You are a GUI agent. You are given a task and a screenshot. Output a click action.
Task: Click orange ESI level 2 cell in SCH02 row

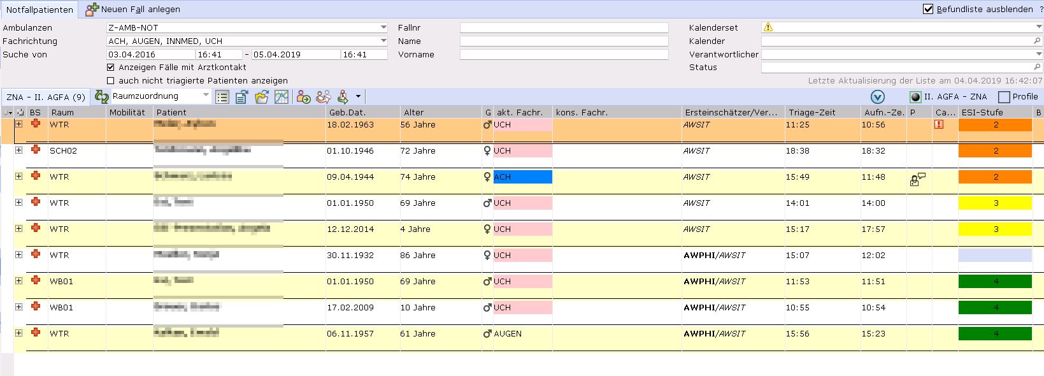[x=995, y=151]
